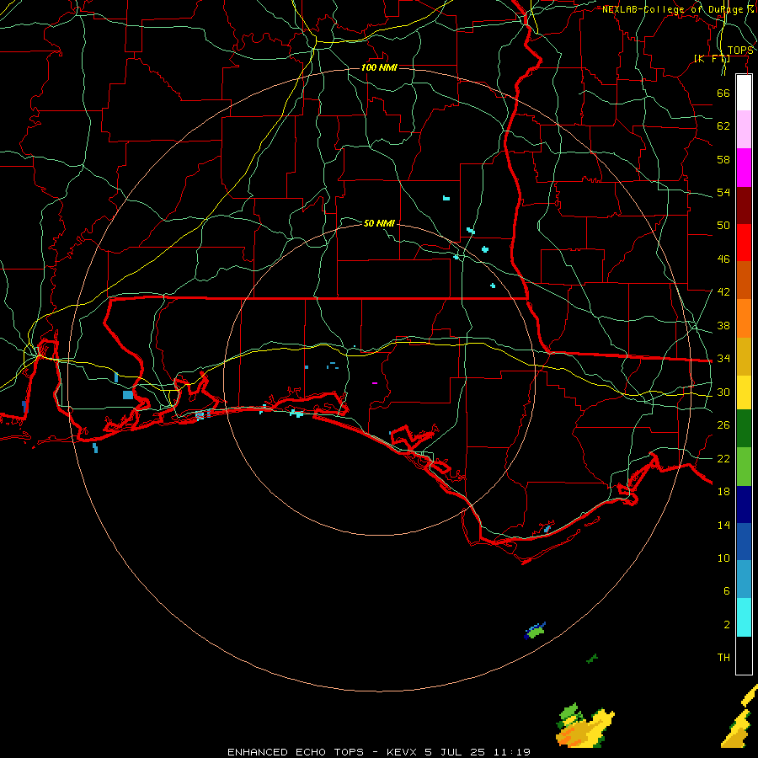Click the legend value '10'

pos(723,558)
